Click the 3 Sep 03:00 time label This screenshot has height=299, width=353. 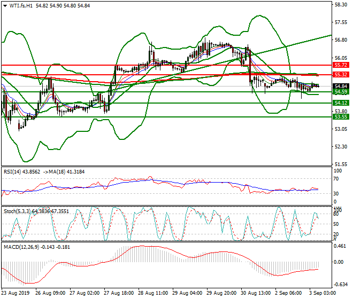(x=323, y=293)
